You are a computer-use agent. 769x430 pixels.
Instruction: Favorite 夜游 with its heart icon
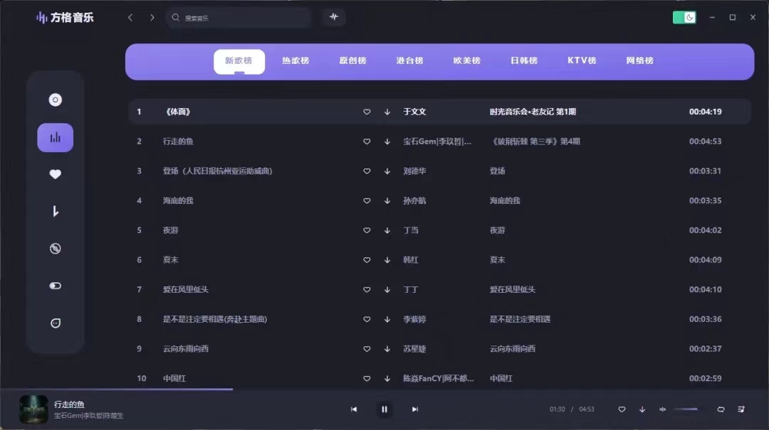(367, 230)
